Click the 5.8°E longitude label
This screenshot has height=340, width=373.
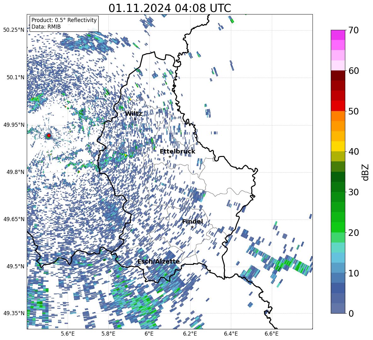[x=108, y=334]
